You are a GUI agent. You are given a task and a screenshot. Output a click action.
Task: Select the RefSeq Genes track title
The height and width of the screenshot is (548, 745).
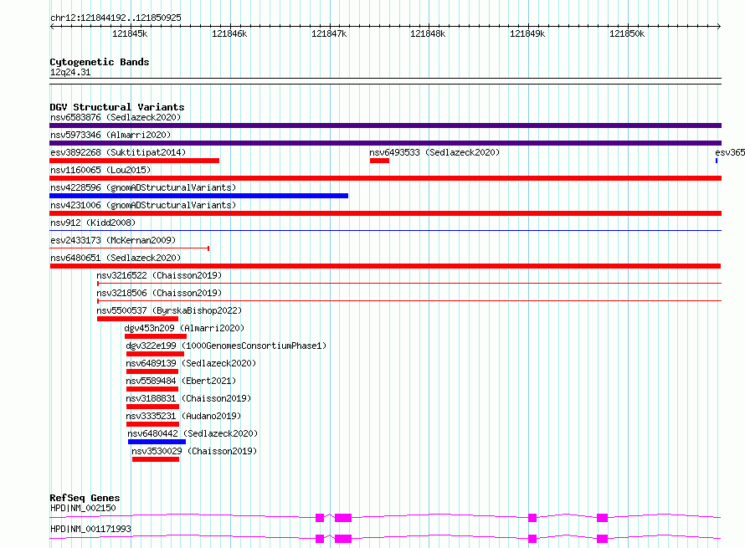(x=85, y=498)
